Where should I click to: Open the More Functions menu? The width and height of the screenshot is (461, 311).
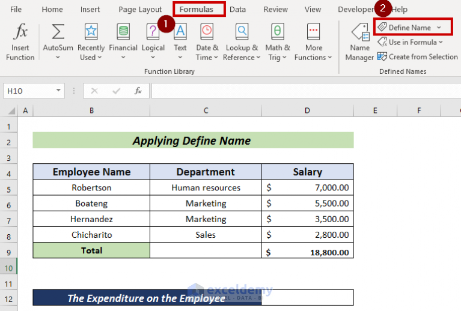[313, 41]
